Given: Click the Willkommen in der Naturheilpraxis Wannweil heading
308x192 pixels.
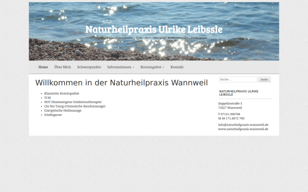Looking at the screenshot, I should point(121,83).
